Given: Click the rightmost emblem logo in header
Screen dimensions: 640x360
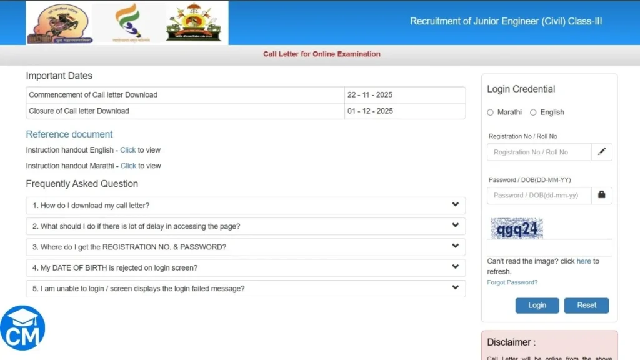Looking at the screenshot, I should click(194, 22).
